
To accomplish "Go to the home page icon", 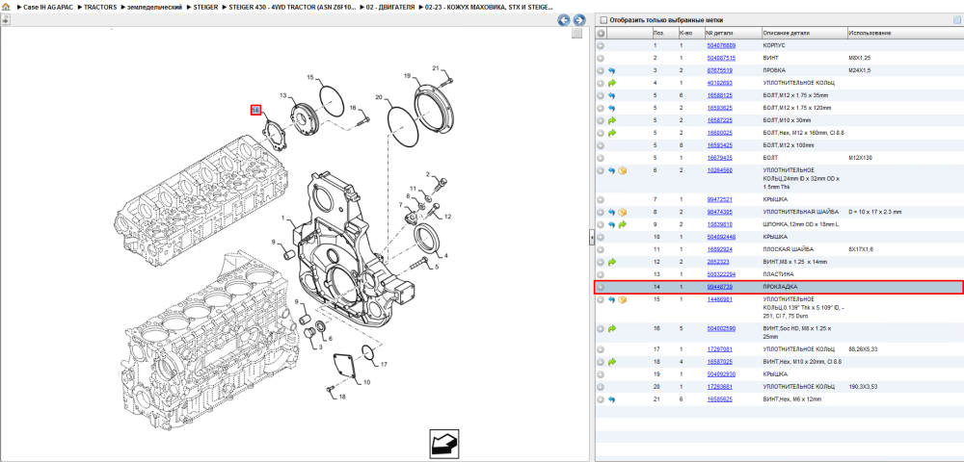I will (6, 7).
